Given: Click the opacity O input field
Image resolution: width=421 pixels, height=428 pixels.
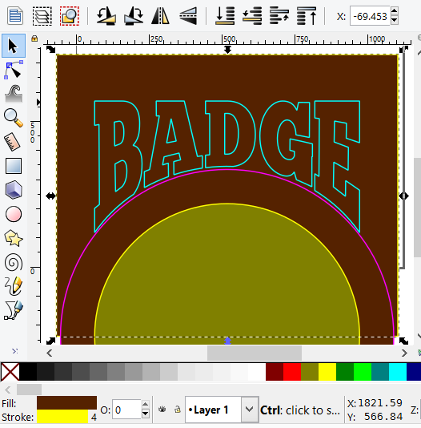Looking at the screenshot, I should tap(126, 410).
